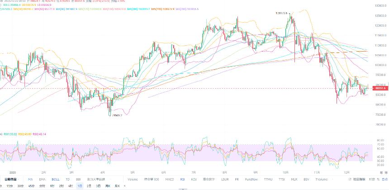Click the % scale icon at bottom right

378,179
